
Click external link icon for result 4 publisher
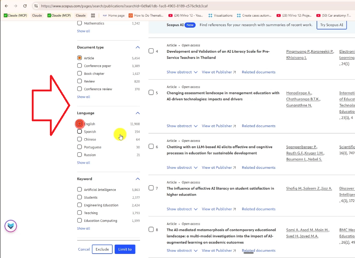point(235,72)
